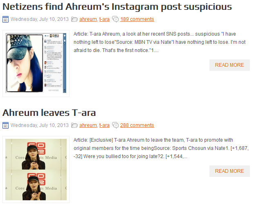Click the folder icon in the second post's metadata
The width and height of the screenshot is (254, 206).
[x=74, y=125]
